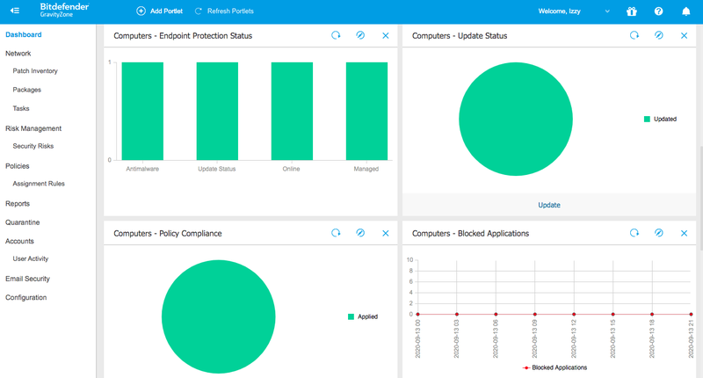This screenshot has width=703, height=378.
Task: Click the Computers - Blocked Applications title
Action: tap(470, 233)
